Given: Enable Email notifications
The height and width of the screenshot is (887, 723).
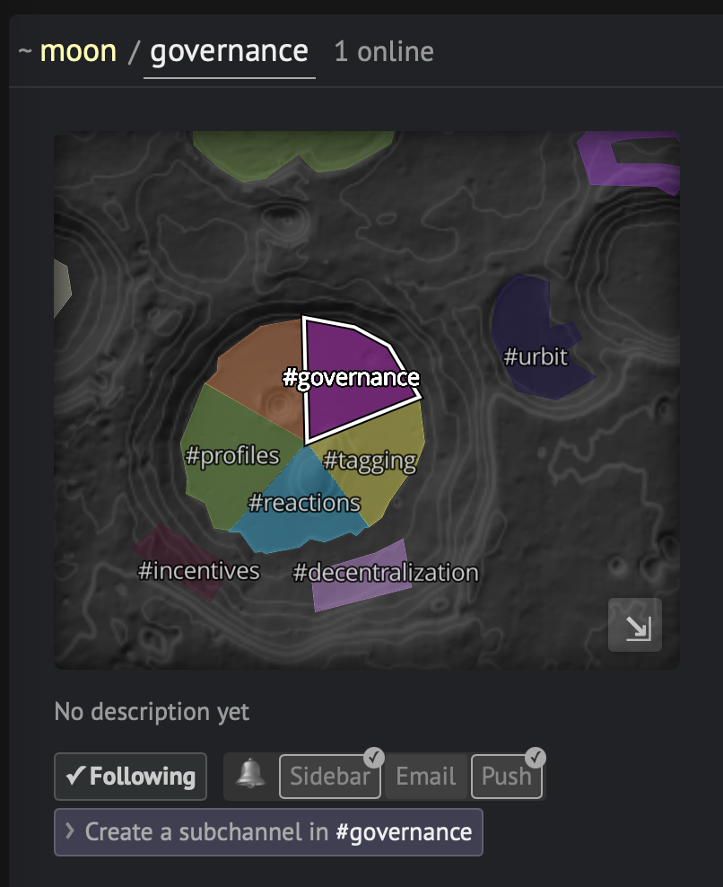Looking at the screenshot, I should [x=426, y=776].
